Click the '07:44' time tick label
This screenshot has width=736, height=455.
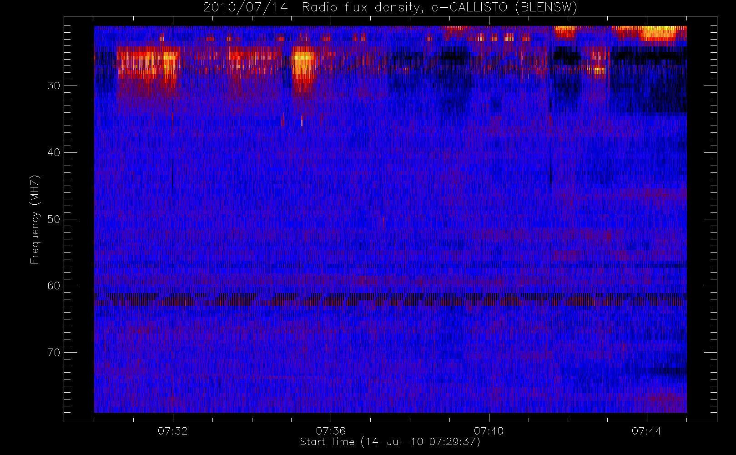tap(646, 431)
